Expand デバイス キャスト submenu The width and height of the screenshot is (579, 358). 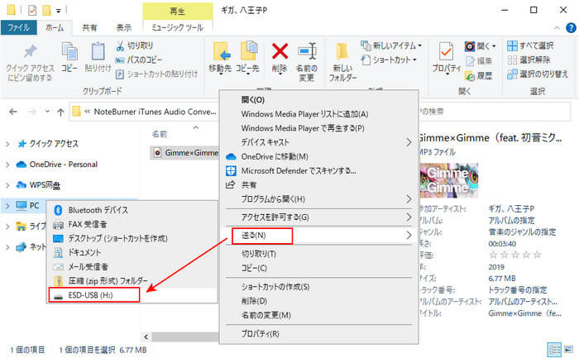coord(319,142)
